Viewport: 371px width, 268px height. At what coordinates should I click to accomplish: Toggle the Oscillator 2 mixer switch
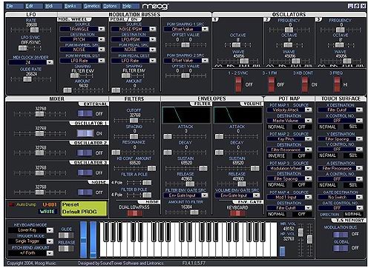point(85,153)
